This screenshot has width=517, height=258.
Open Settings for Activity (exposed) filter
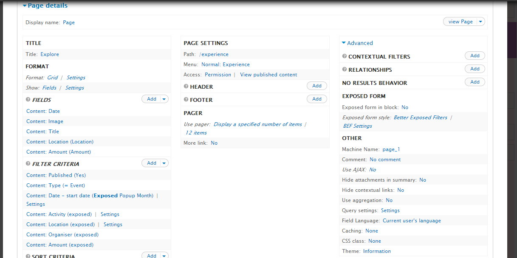110,214
